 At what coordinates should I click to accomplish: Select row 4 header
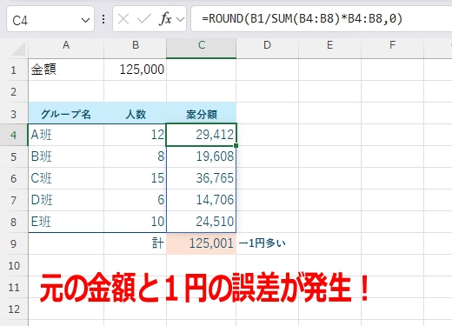point(14,135)
